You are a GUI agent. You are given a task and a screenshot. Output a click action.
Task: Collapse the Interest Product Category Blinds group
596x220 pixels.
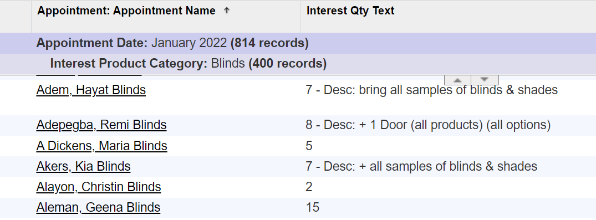pos(189,64)
